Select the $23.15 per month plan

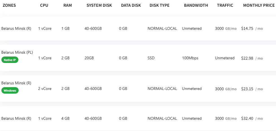(138, 89)
